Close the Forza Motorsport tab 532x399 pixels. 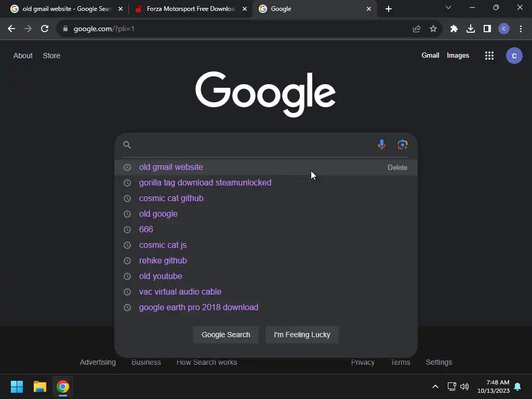point(245,9)
